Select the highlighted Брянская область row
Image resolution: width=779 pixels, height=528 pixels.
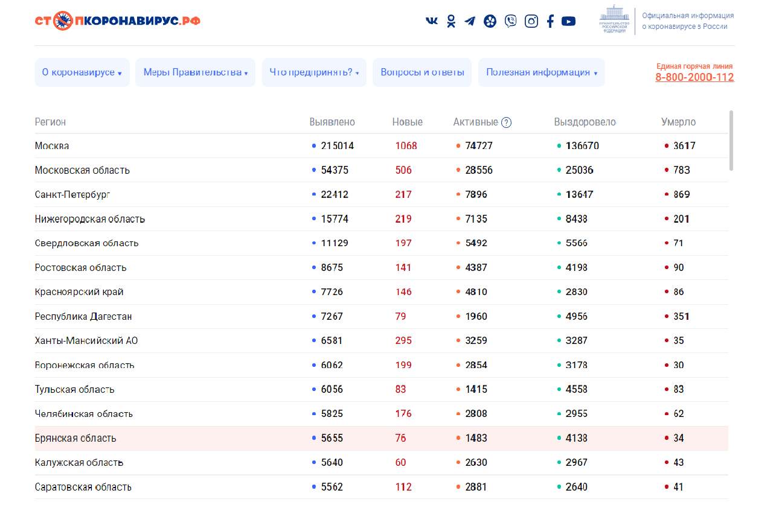pos(382,438)
